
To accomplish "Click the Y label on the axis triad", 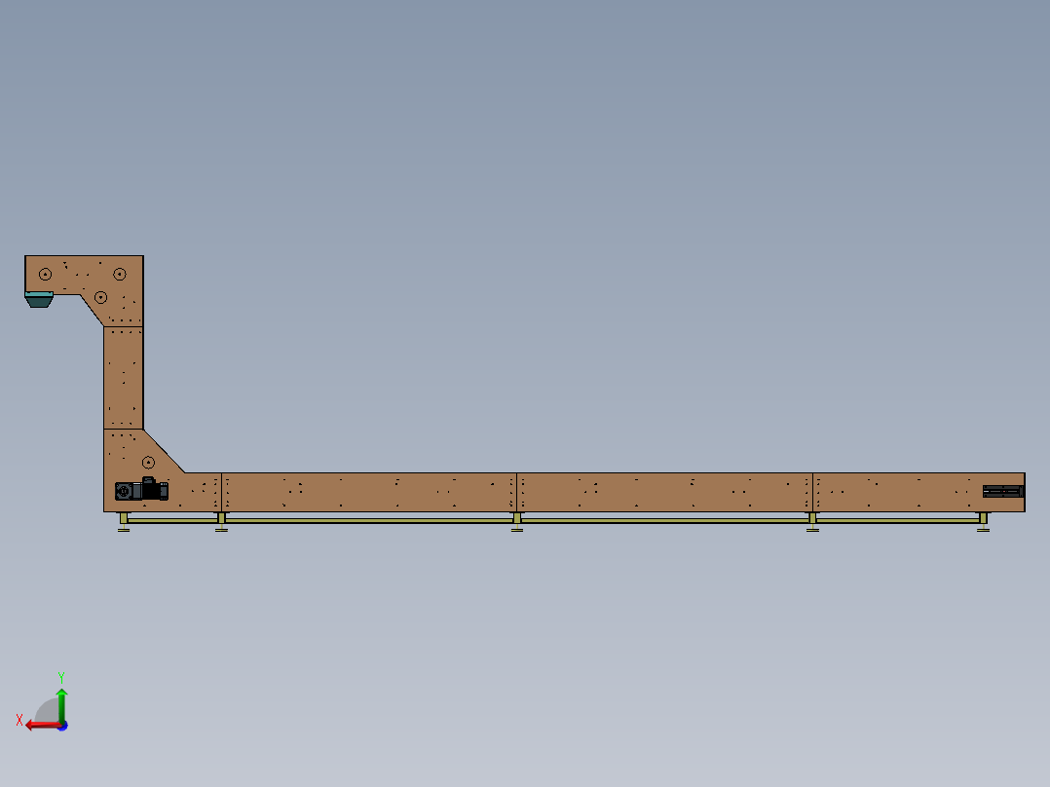I will pyautogui.click(x=61, y=677).
